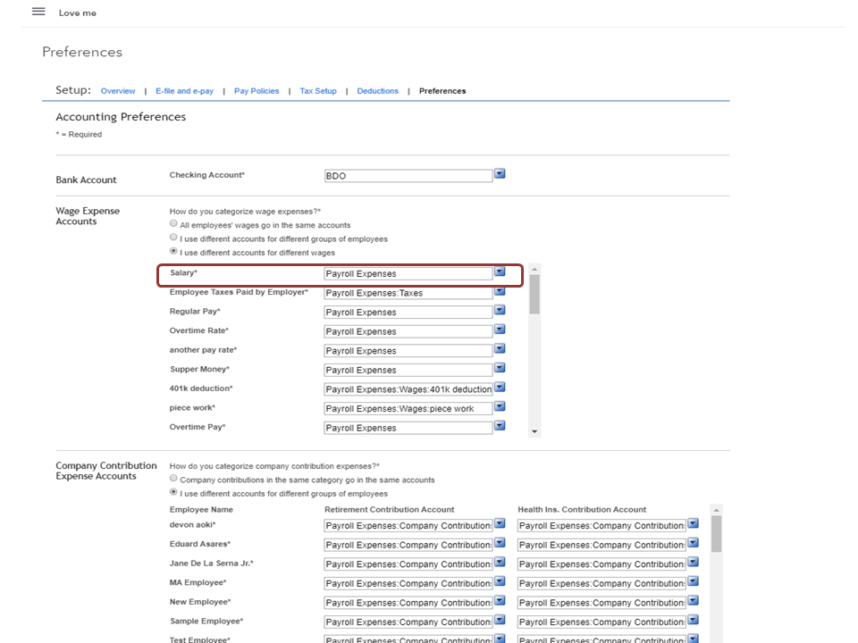The width and height of the screenshot is (858, 643).
Task: Open Overtime Rate account dropdown arrow
Action: click(x=500, y=330)
